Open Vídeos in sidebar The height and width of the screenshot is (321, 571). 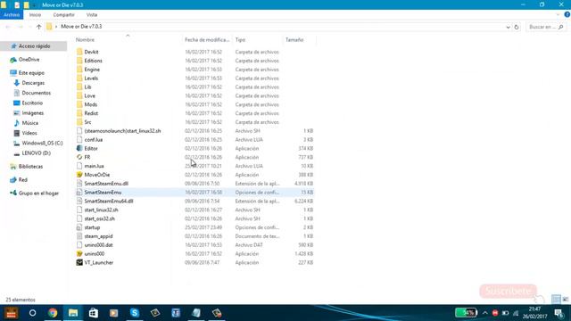point(29,133)
